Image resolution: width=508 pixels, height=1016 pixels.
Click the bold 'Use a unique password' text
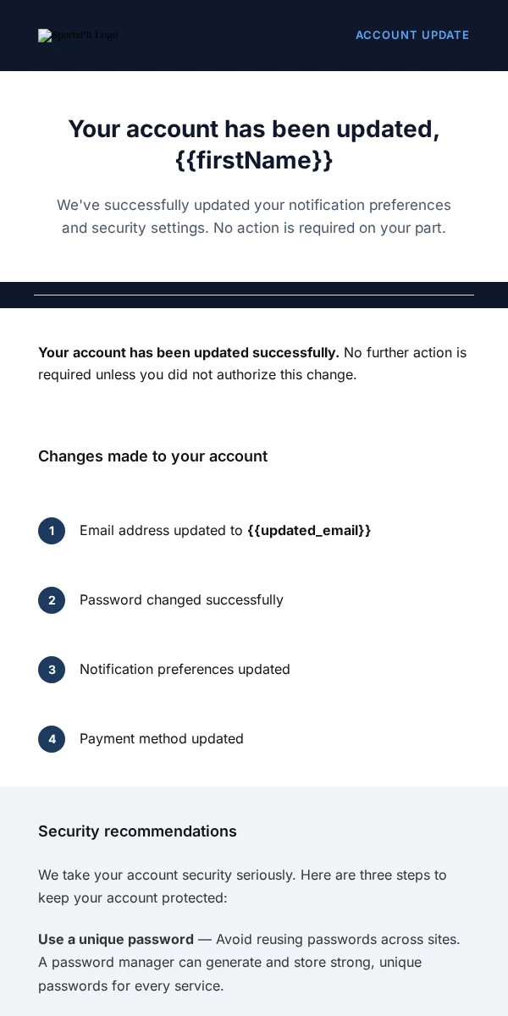click(116, 939)
